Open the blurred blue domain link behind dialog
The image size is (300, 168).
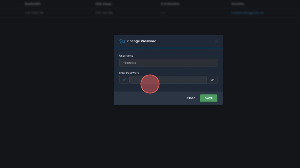point(247,13)
